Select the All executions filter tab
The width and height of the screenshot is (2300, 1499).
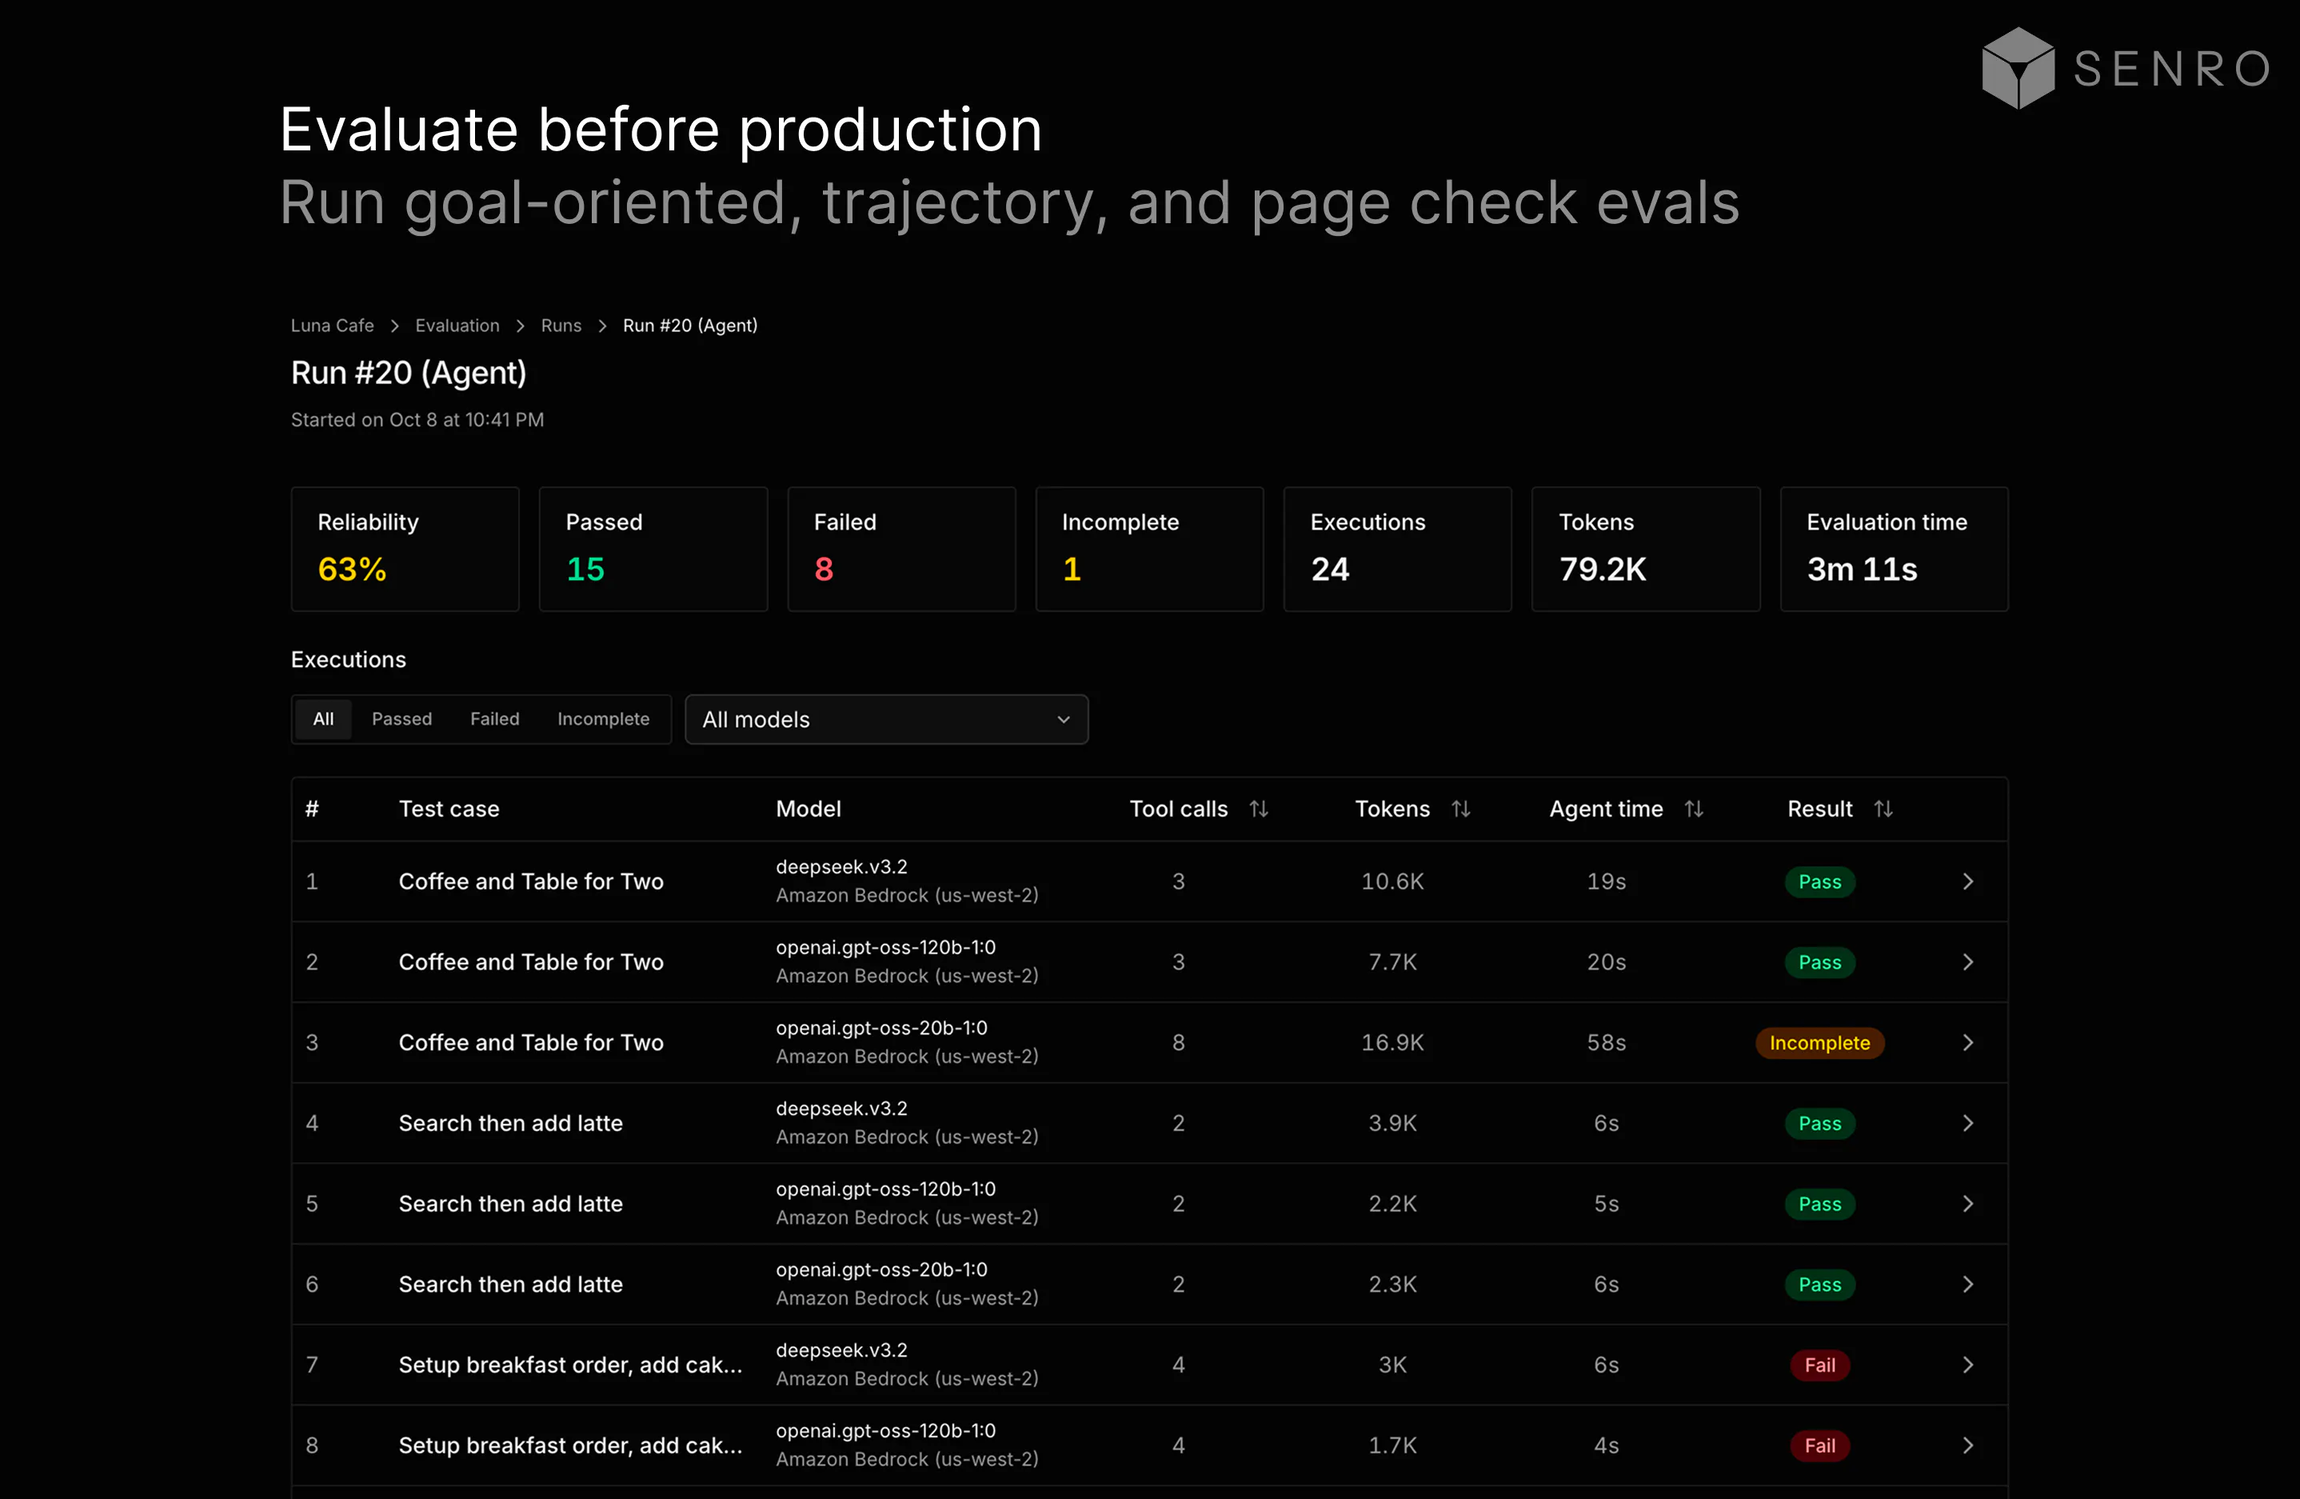(x=323, y=719)
